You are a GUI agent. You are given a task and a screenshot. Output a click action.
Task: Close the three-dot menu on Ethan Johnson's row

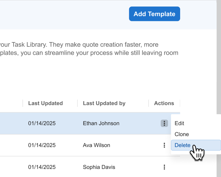click(164, 123)
